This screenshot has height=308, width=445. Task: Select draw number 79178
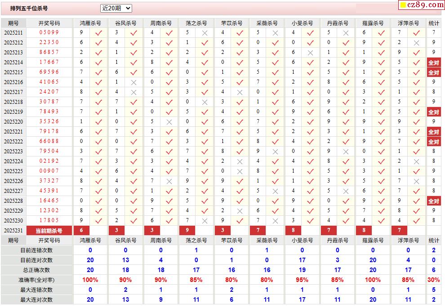[x=49, y=131]
